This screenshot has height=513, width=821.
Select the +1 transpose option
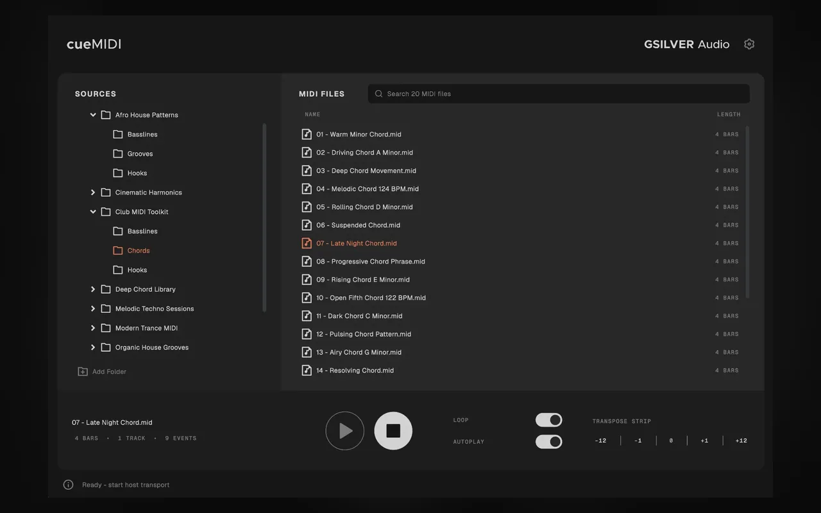coord(704,441)
